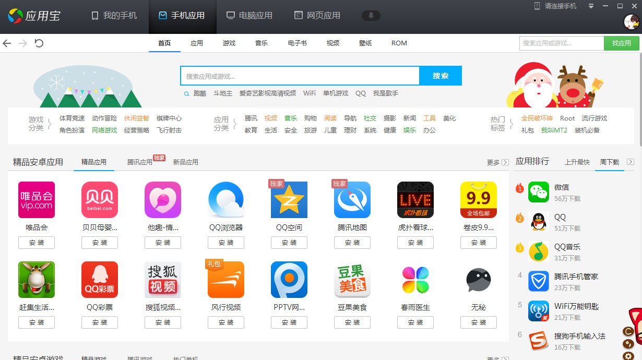
Task: Open the 无秘 app icon
Action: click(x=479, y=280)
